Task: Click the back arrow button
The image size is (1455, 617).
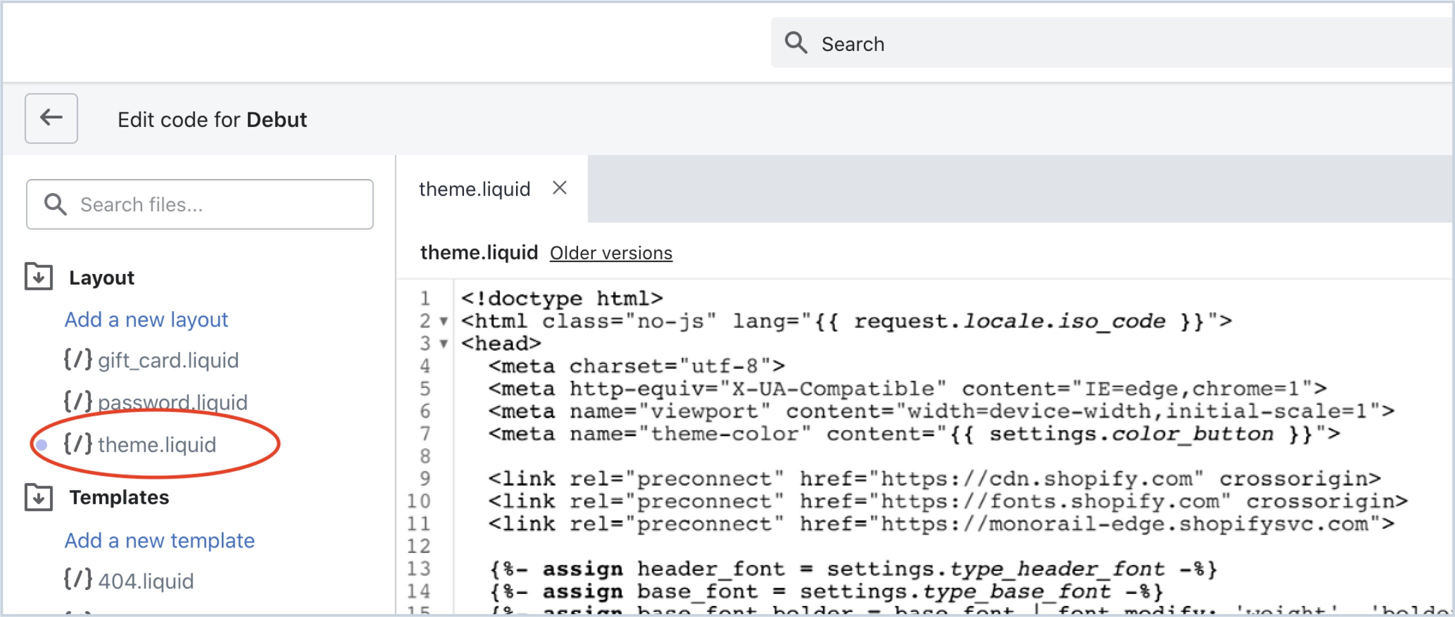Action: click(51, 118)
